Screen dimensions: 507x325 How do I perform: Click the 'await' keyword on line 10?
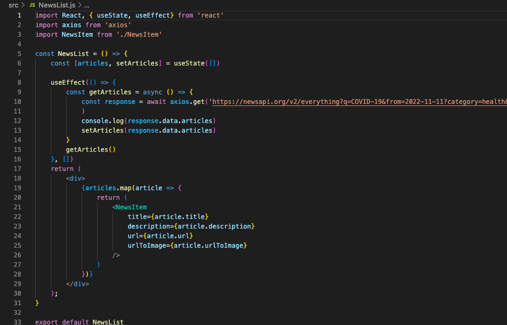point(157,102)
